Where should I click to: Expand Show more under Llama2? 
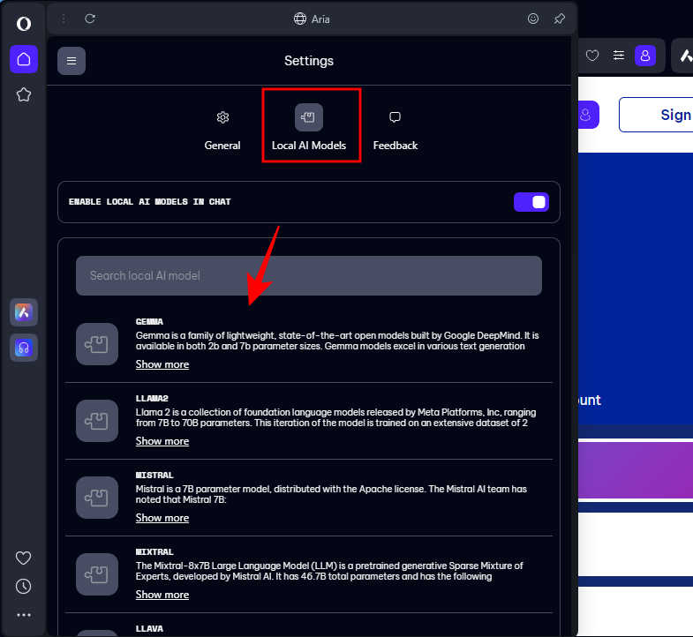[162, 441]
